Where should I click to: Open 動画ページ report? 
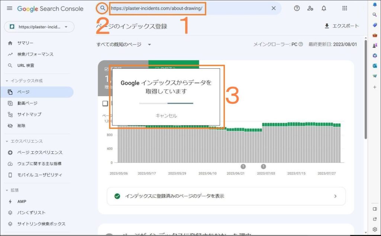click(27, 103)
